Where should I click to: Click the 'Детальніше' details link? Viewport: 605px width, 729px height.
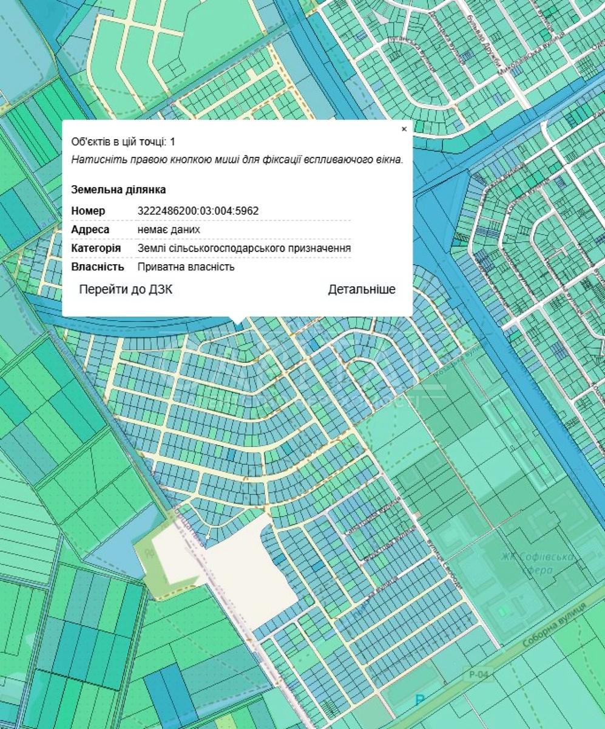tap(362, 290)
